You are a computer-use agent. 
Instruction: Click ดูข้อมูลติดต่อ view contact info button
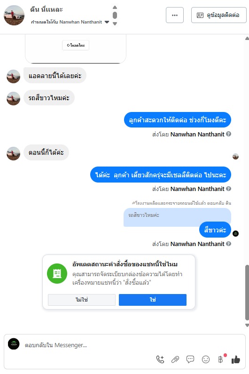pos(219,15)
